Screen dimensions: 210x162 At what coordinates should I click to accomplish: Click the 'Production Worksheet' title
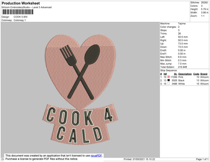point(21,3)
